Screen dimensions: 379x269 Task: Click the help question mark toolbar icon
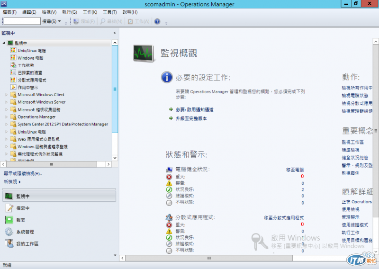click(x=157, y=21)
